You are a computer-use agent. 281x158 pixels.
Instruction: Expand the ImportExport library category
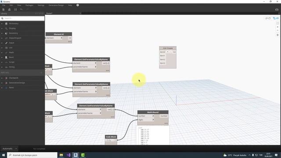tap(2, 38)
